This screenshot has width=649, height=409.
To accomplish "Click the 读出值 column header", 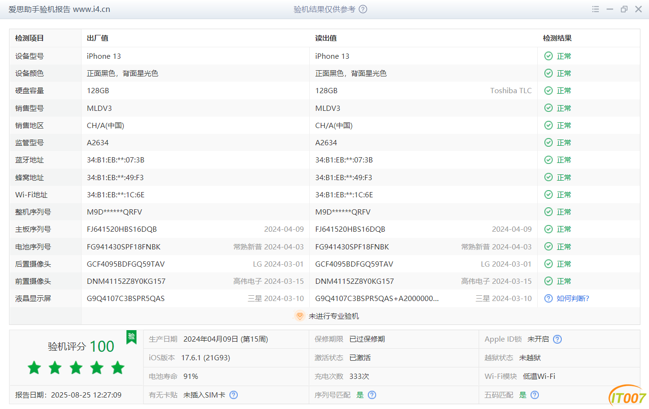I will [326, 38].
